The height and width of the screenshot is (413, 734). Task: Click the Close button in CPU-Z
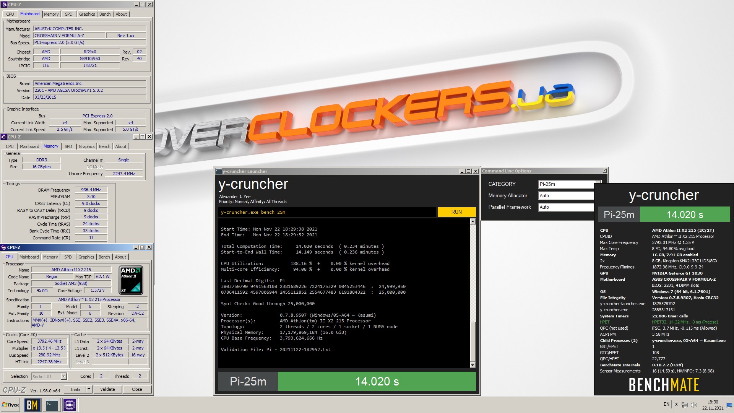pos(137,389)
